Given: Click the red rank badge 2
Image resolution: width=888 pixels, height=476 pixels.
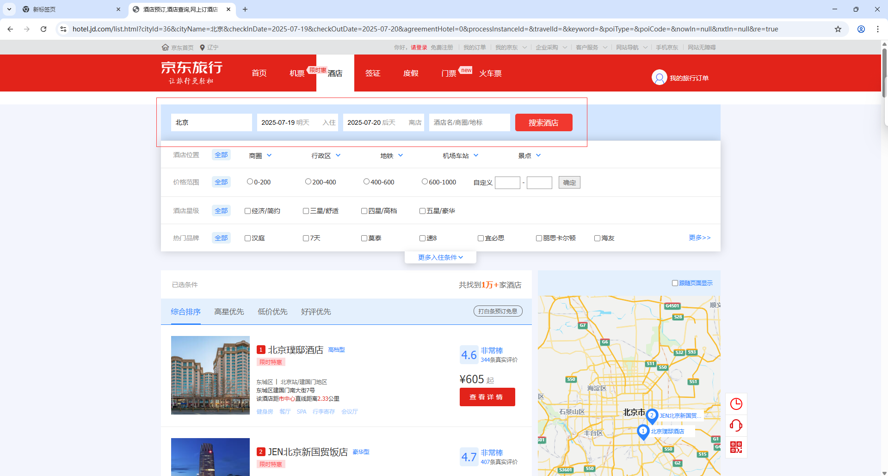Looking at the screenshot, I should [261, 452].
